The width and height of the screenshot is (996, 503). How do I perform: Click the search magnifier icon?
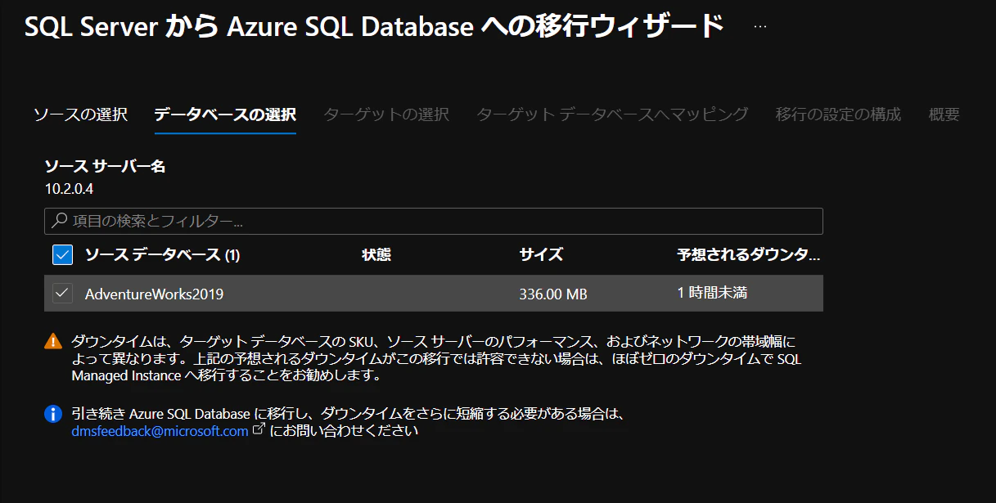[59, 221]
